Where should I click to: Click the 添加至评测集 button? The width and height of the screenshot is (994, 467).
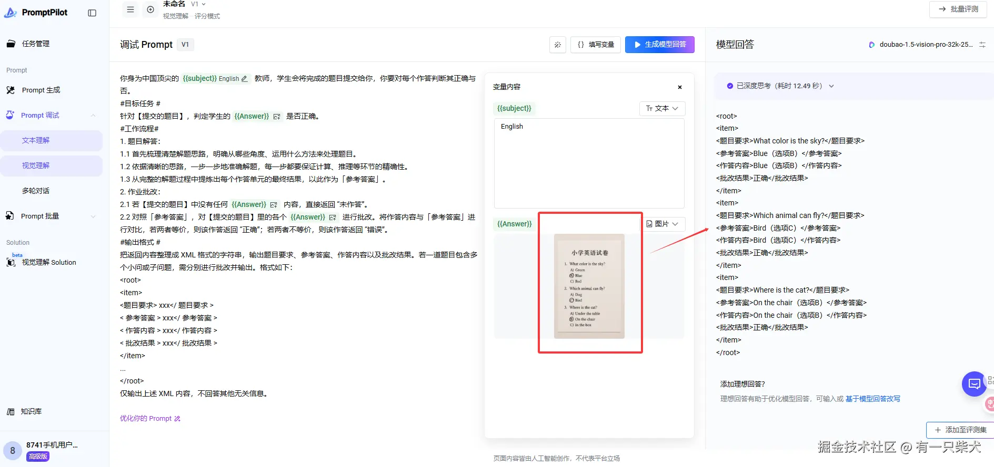point(960,430)
